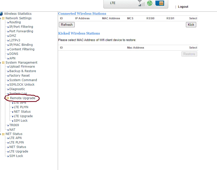
Task: Click the MAC Address column header
Action: tap(111, 18)
